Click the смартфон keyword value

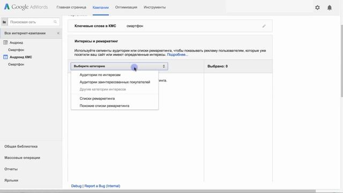coord(135,26)
